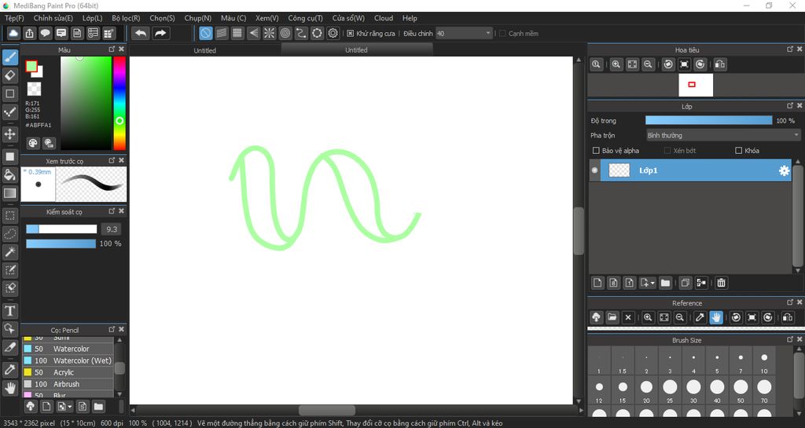Viewport: 805px width, 428px height.
Task: Open snap settings gear icon
Action: tap(333, 33)
